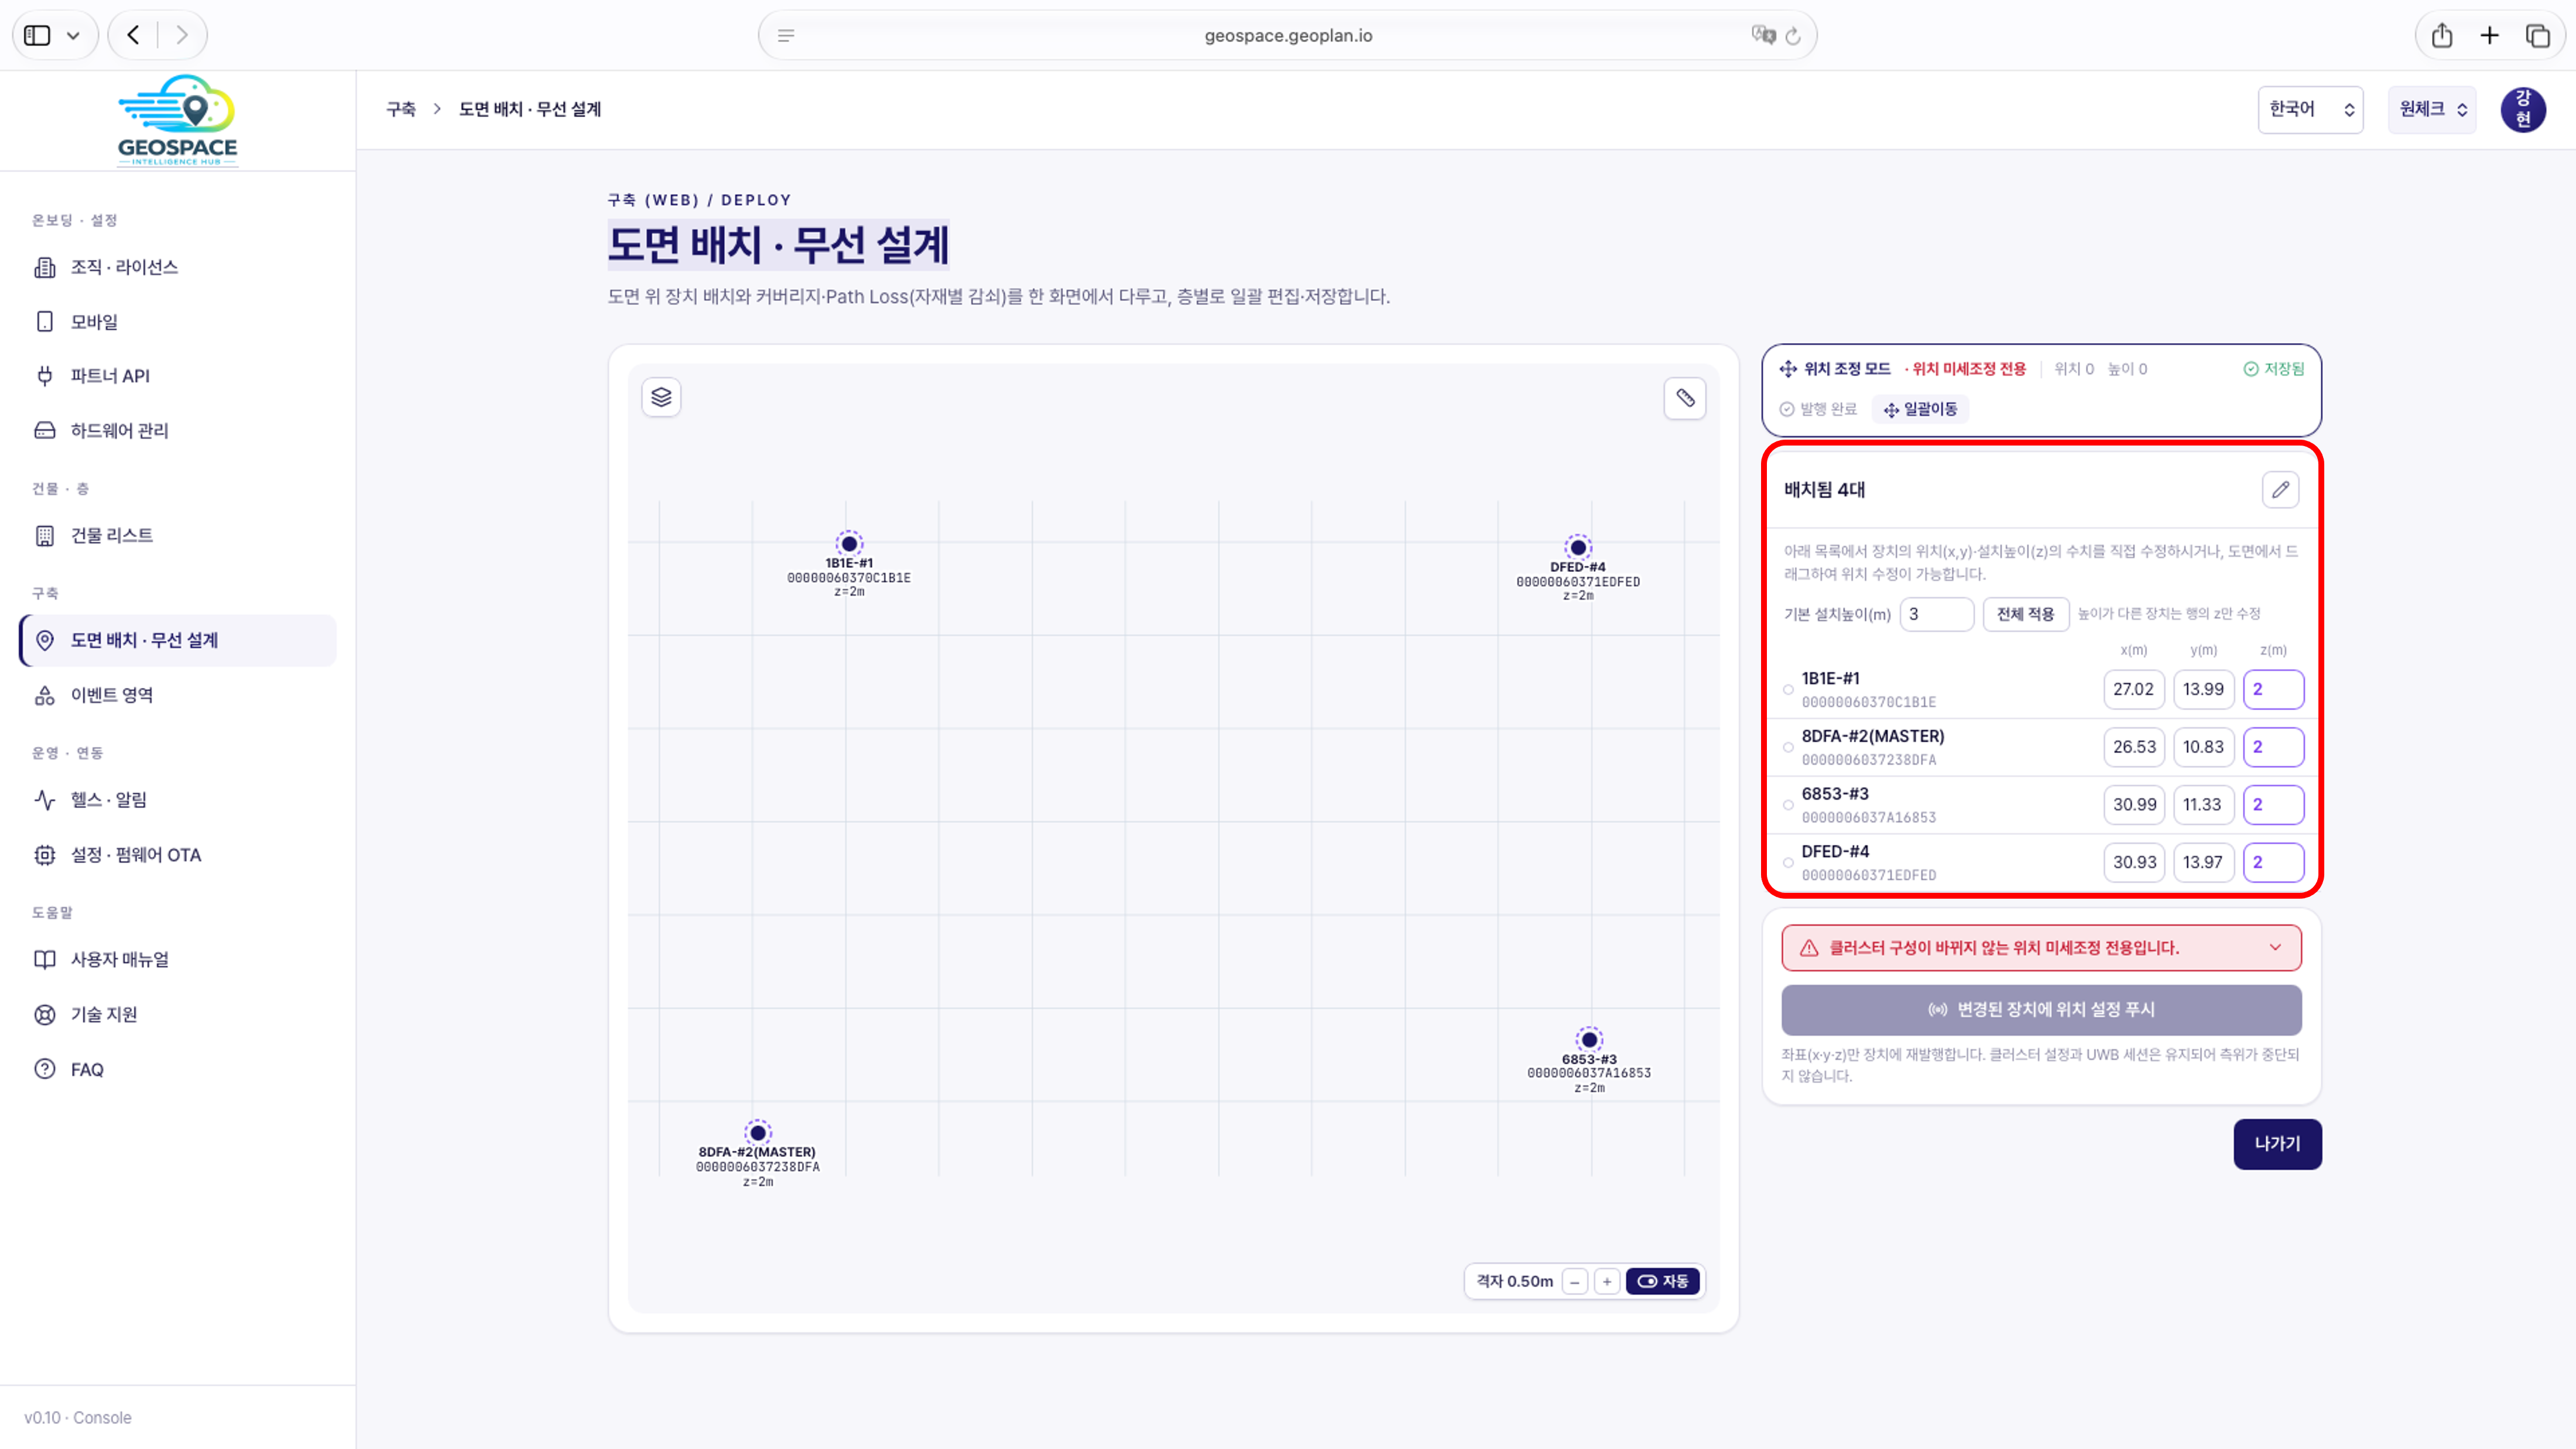Click the 구축 breadcrumb link

coord(401,109)
